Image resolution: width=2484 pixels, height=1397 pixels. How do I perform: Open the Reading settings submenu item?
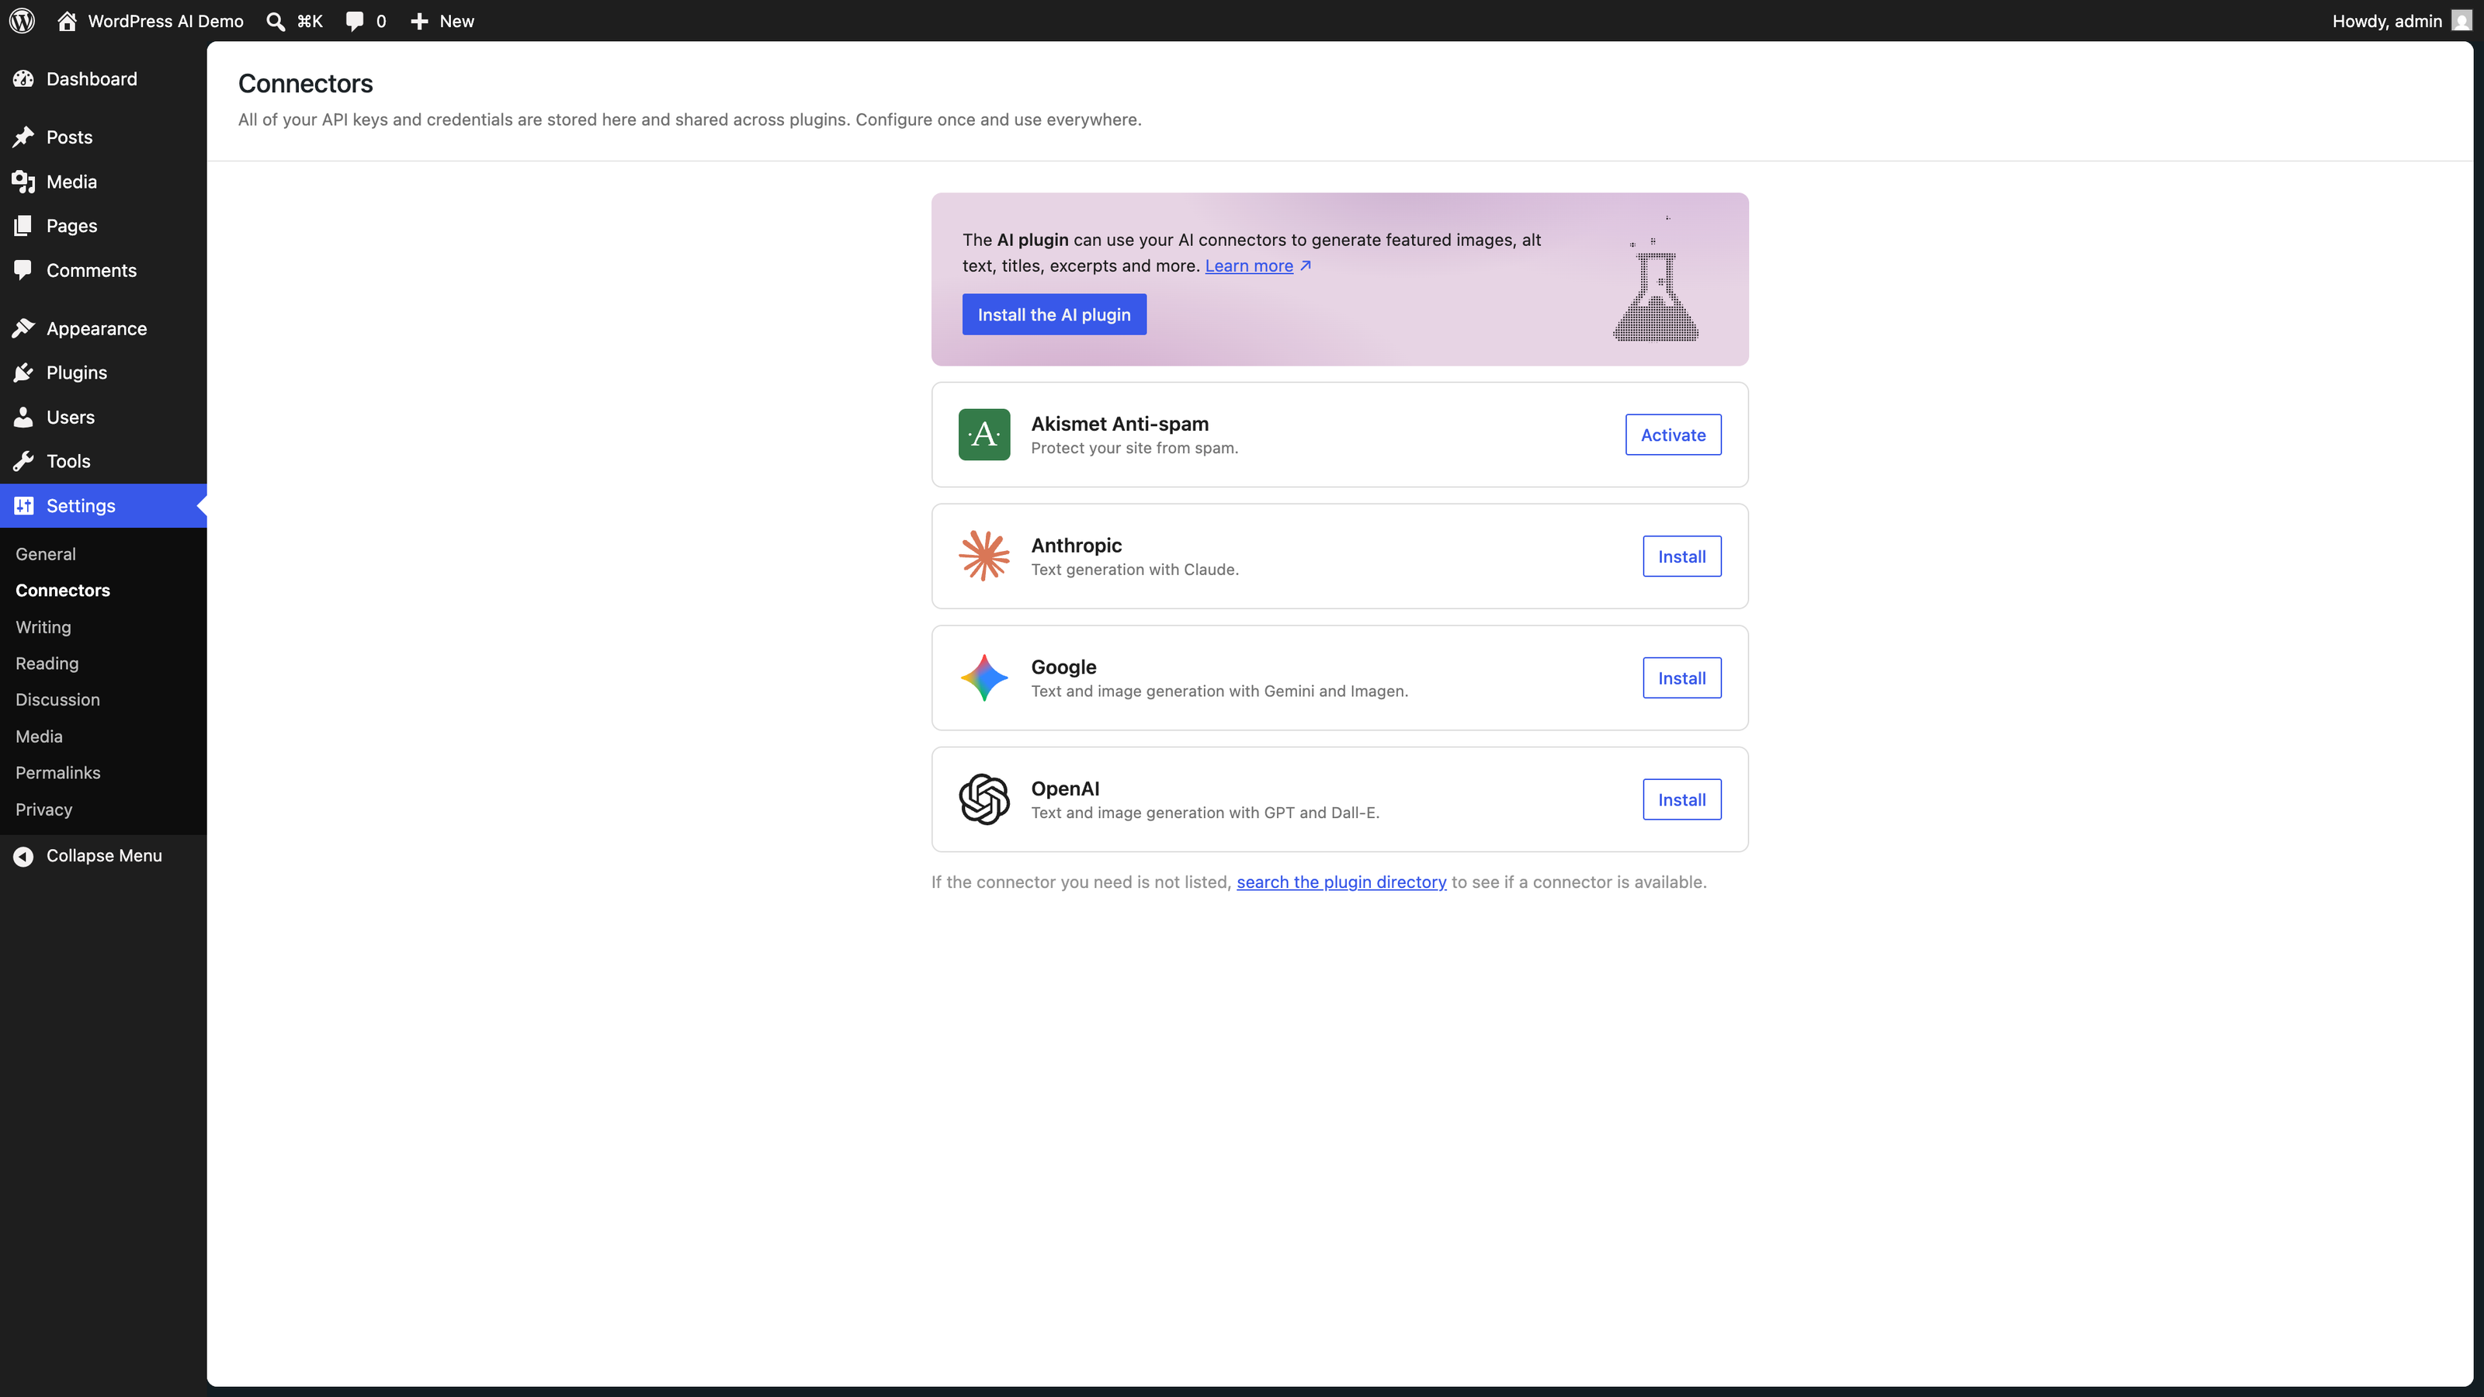pyautogui.click(x=47, y=664)
